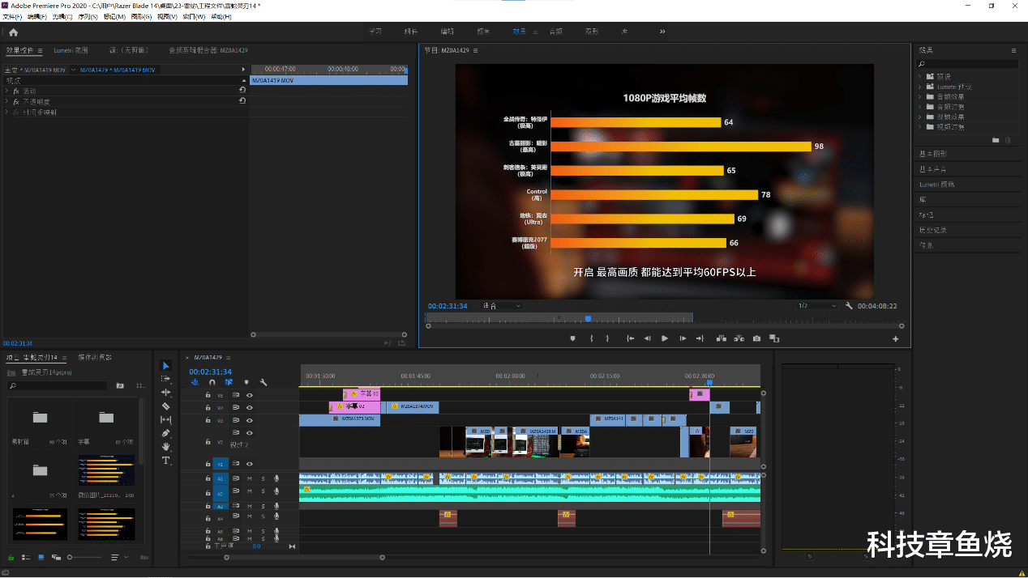Toggle V5 track visibility eye
Viewport: 1028px width, 578px height.
pos(250,395)
